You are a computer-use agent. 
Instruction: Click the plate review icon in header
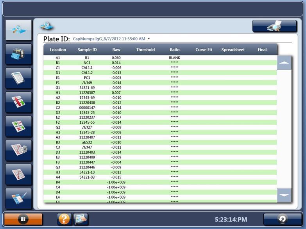(47, 26)
